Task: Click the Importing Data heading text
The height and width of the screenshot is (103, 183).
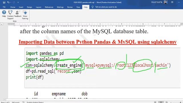Action: click(x=98, y=42)
